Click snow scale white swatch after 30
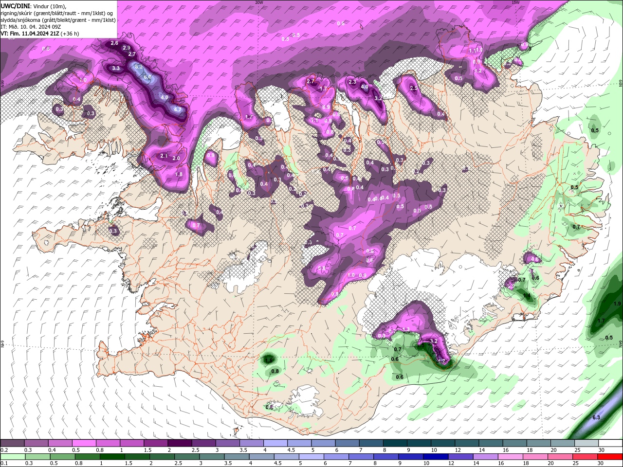Viewport: 623px width, 467px height. click(610, 443)
